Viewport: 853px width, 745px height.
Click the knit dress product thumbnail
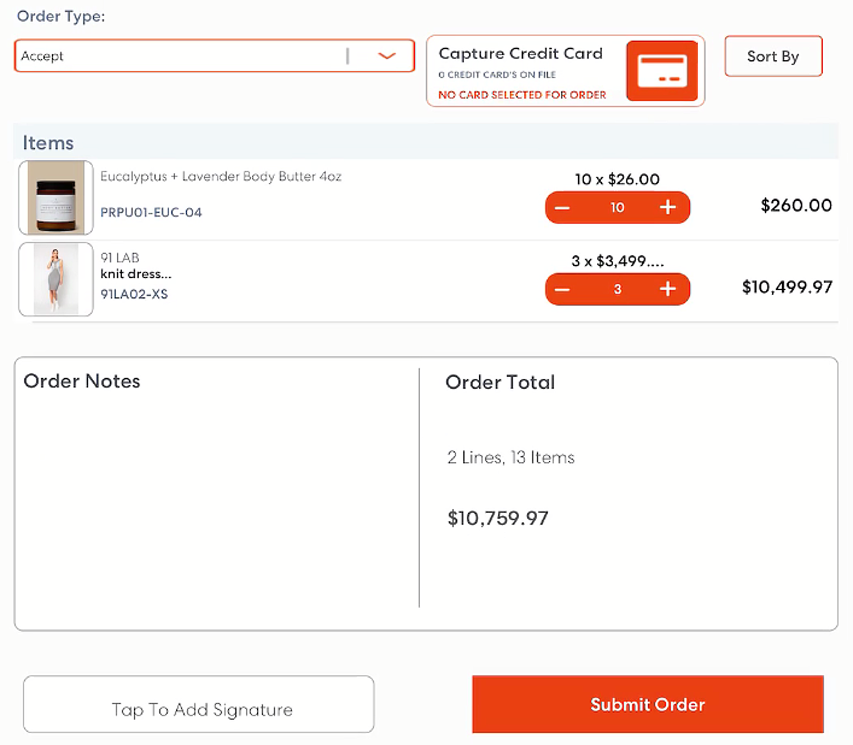[x=55, y=279]
